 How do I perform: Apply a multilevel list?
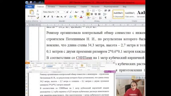coord(99,11)
